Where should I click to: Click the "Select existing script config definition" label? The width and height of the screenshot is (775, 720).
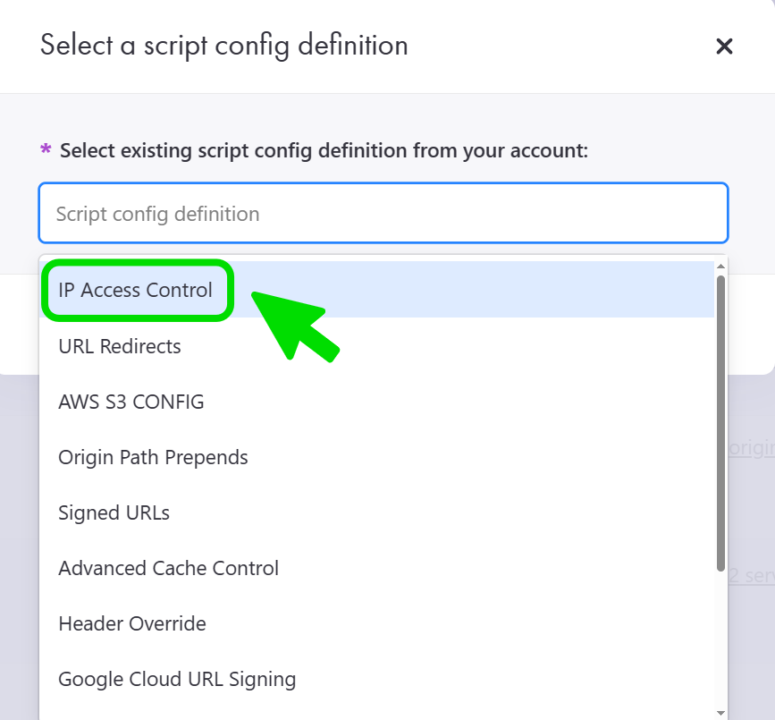click(x=324, y=150)
